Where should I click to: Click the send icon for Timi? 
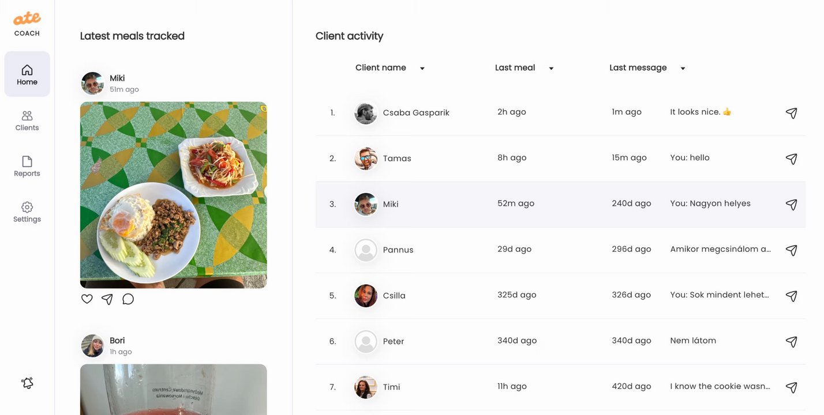click(x=792, y=387)
